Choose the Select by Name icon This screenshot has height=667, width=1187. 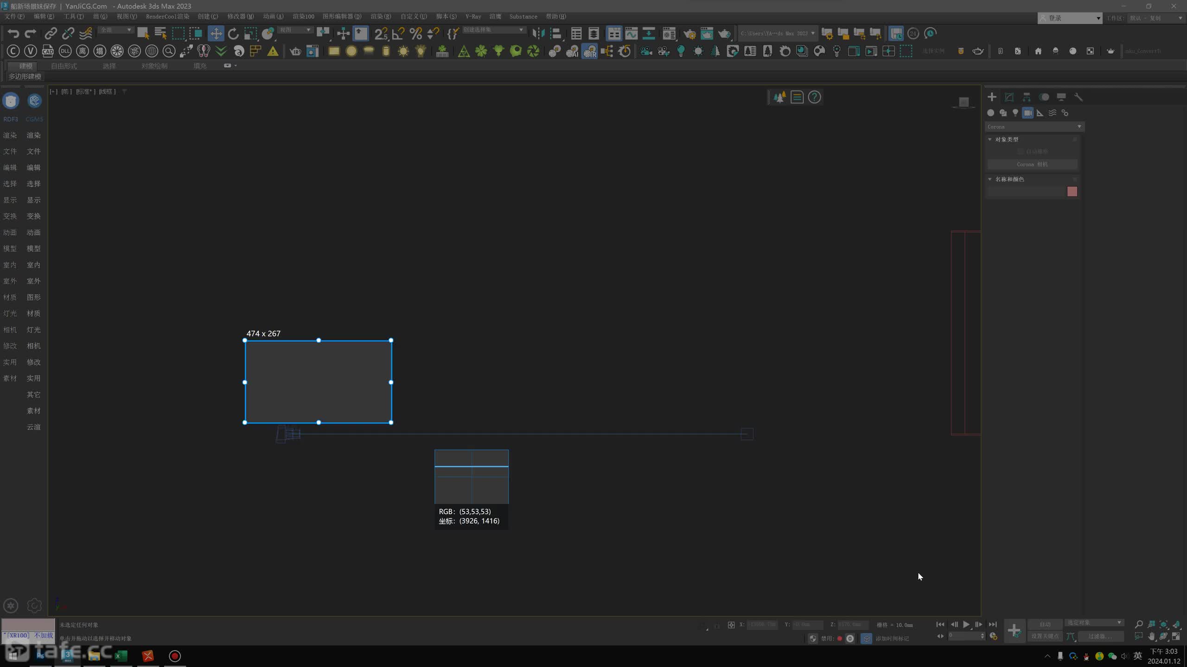[160, 33]
